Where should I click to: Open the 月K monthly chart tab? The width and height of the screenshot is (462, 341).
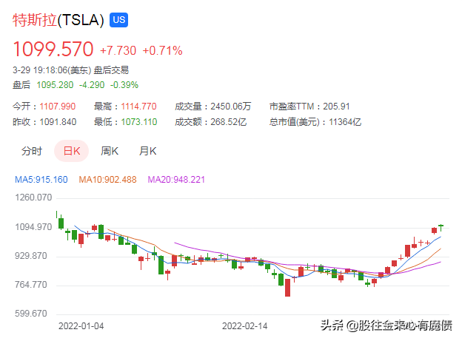pos(147,151)
